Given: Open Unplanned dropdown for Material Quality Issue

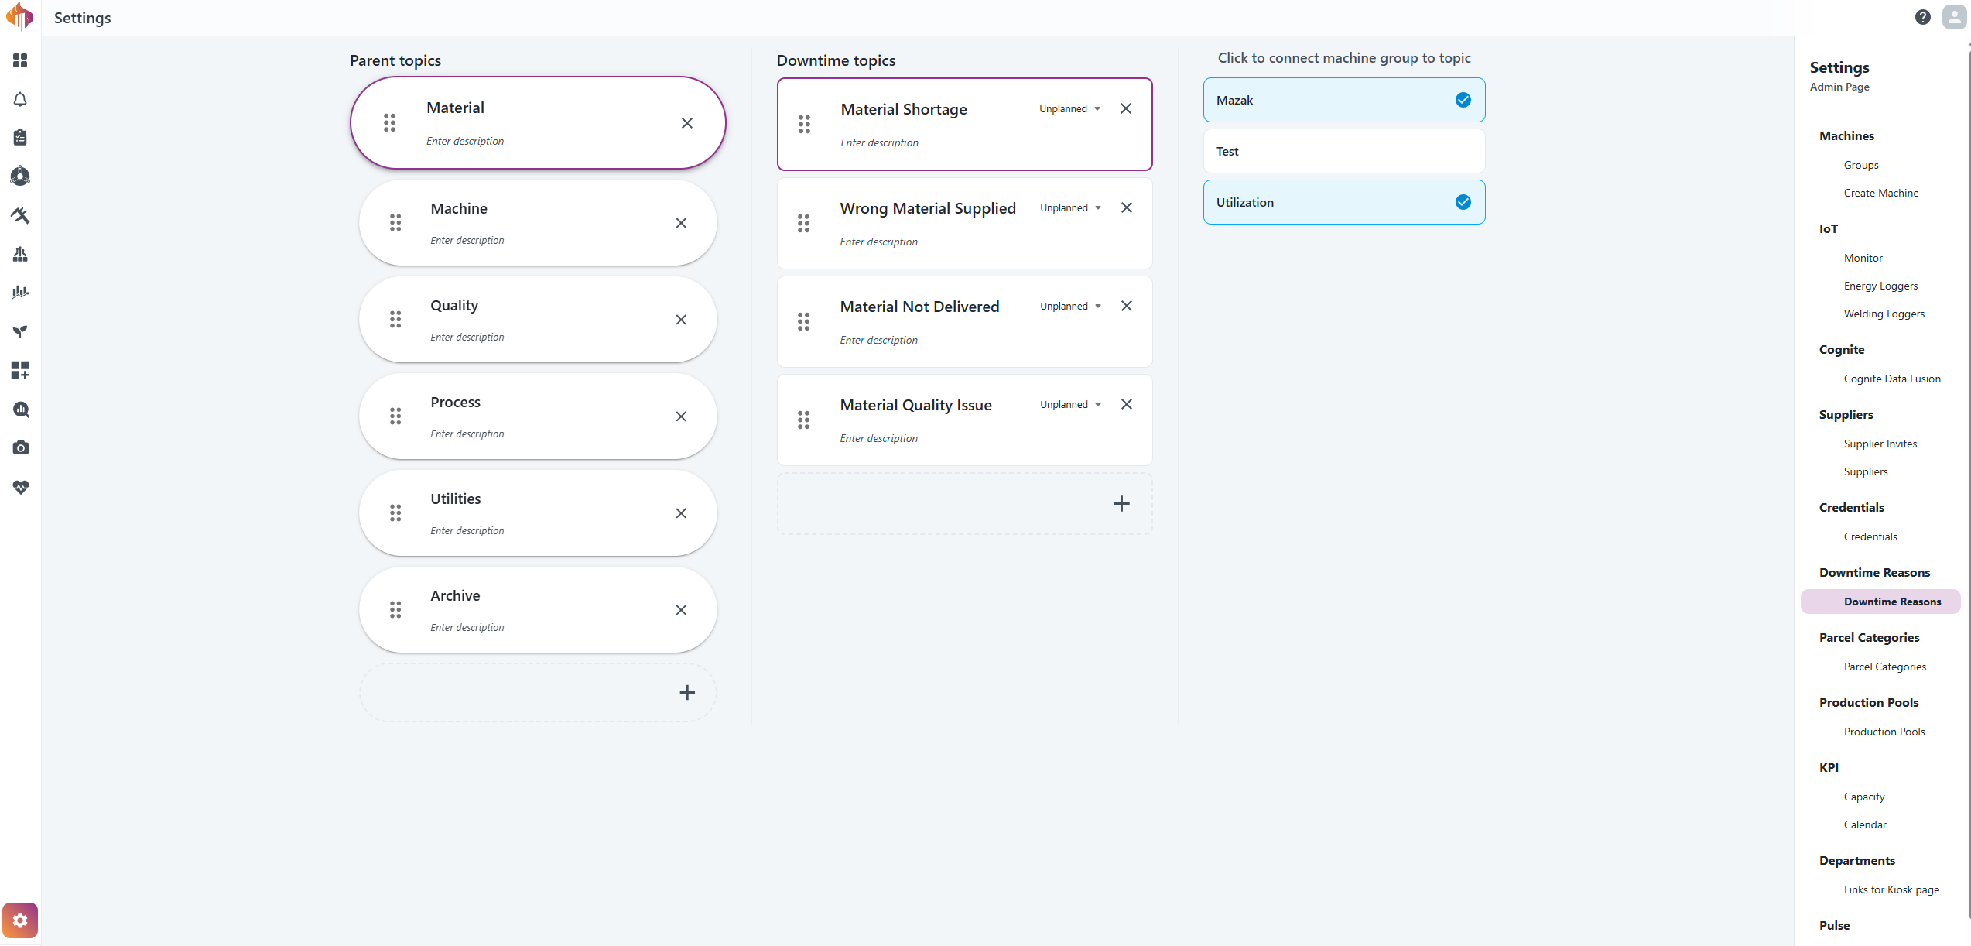Looking at the screenshot, I should coord(1070,405).
